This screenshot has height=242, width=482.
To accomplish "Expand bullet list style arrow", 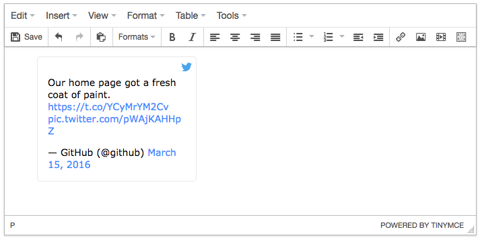I will click(x=312, y=36).
